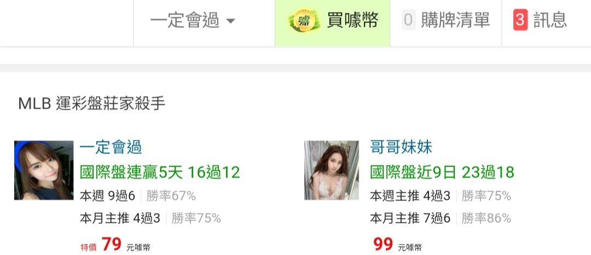Select the 特價 79 元噱幣 price

click(x=115, y=245)
